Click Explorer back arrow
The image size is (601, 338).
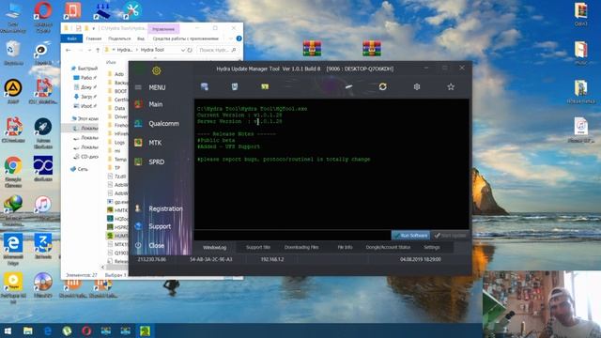point(69,50)
